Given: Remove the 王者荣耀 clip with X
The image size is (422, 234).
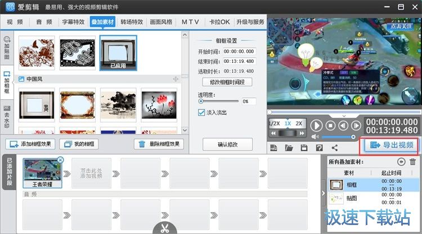Looking at the screenshot, I should point(60,160).
